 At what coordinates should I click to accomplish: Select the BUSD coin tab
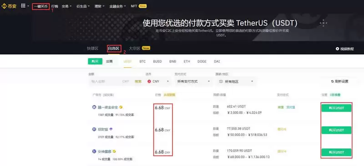tap(157, 61)
